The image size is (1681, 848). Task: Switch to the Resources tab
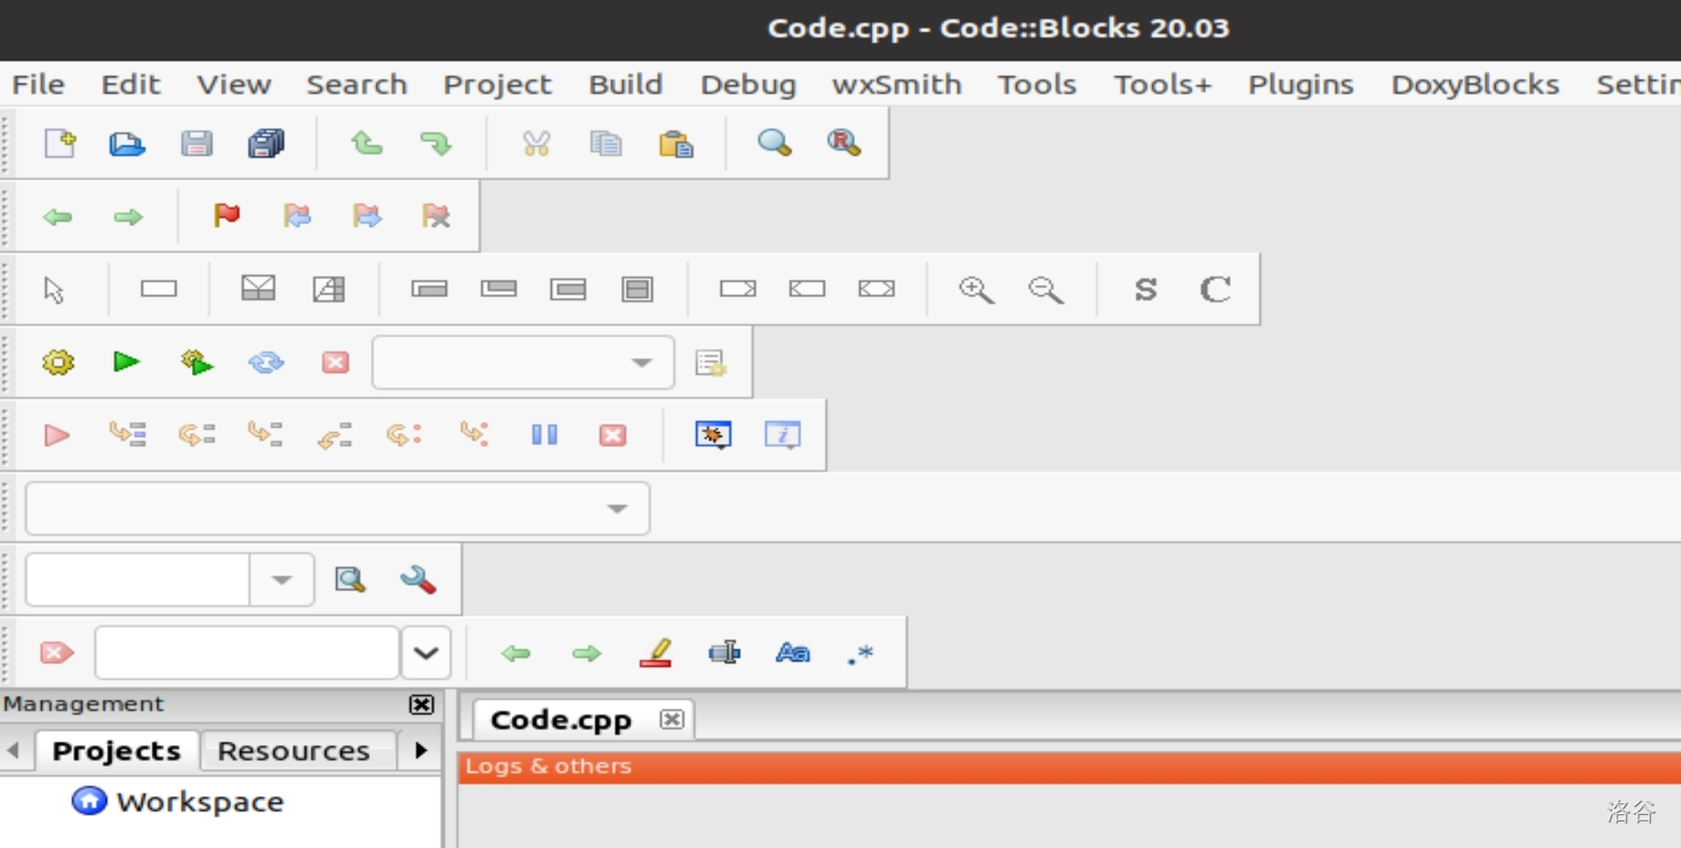tap(293, 750)
